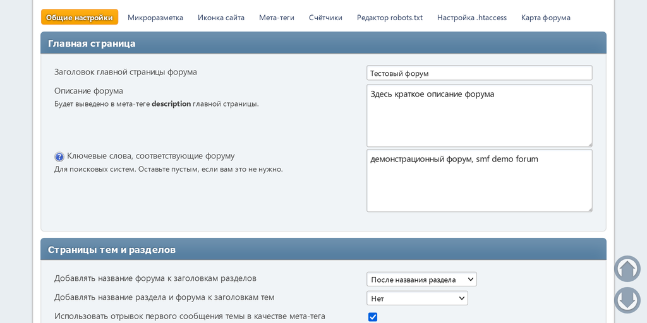The height and width of the screenshot is (323, 647).
Task: Switch to the Микроразметка tab
Action: point(155,18)
